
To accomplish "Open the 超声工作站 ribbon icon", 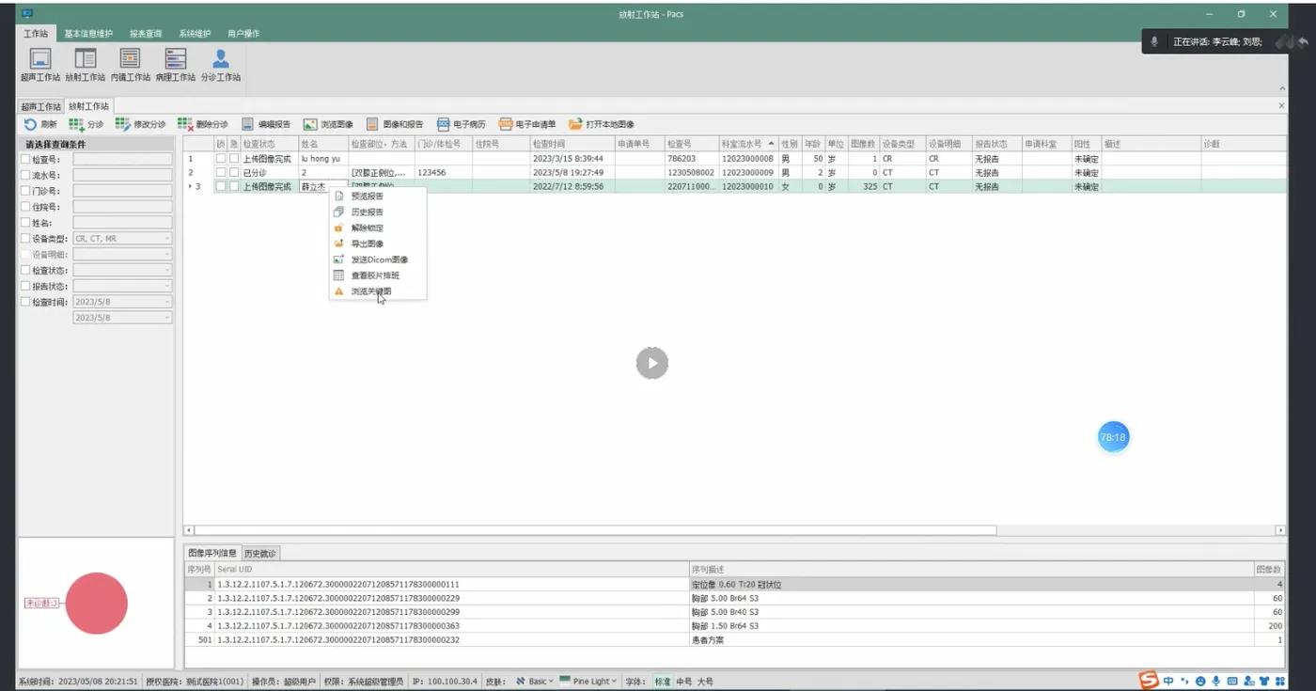I will coord(40,65).
